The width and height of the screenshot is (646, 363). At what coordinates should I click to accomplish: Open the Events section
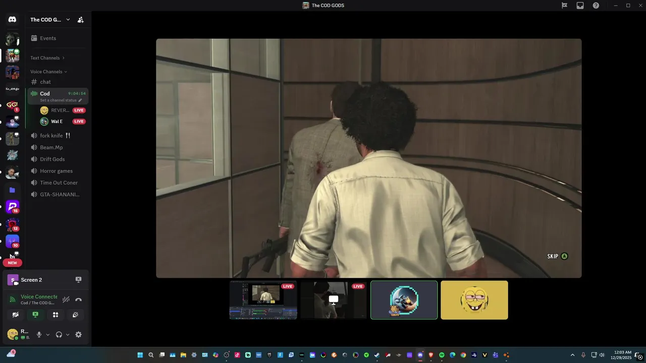(x=58, y=38)
